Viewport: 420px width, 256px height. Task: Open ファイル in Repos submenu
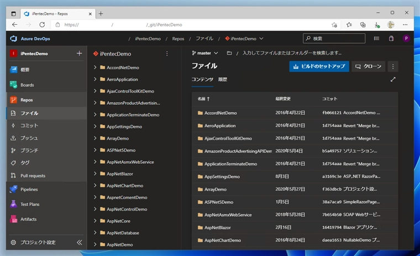46,113
